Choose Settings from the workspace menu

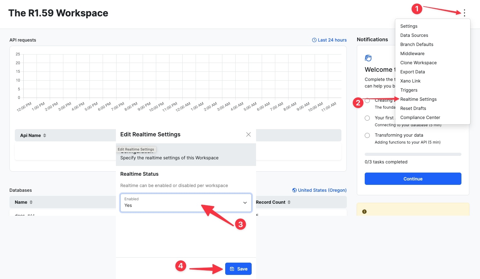(x=409, y=26)
